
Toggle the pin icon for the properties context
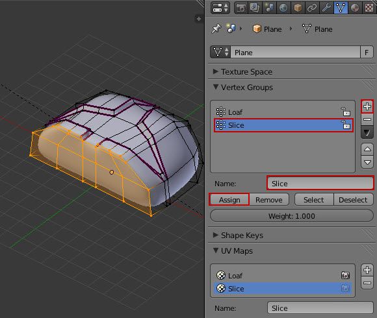point(216,29)
